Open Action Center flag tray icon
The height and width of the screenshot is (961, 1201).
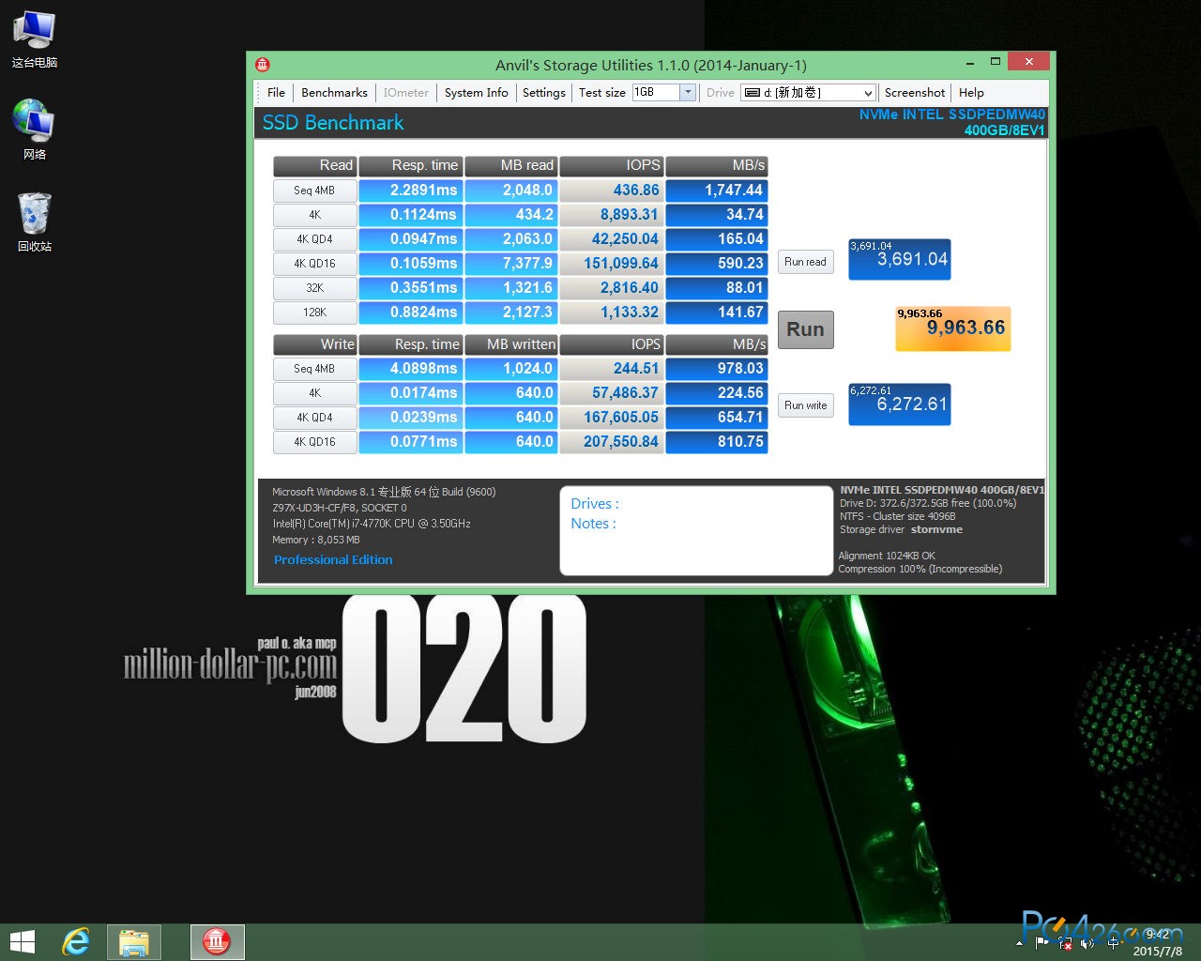1041,942
